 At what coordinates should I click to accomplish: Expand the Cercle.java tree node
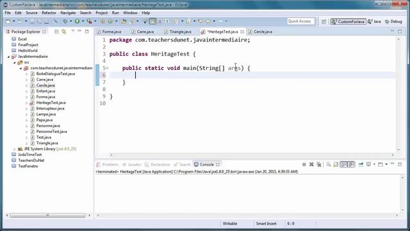27,85
